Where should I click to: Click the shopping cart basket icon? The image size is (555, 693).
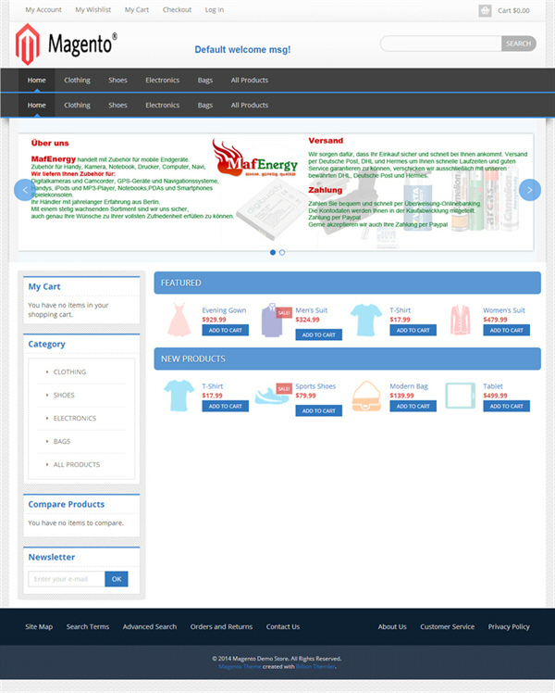point(485,10)
